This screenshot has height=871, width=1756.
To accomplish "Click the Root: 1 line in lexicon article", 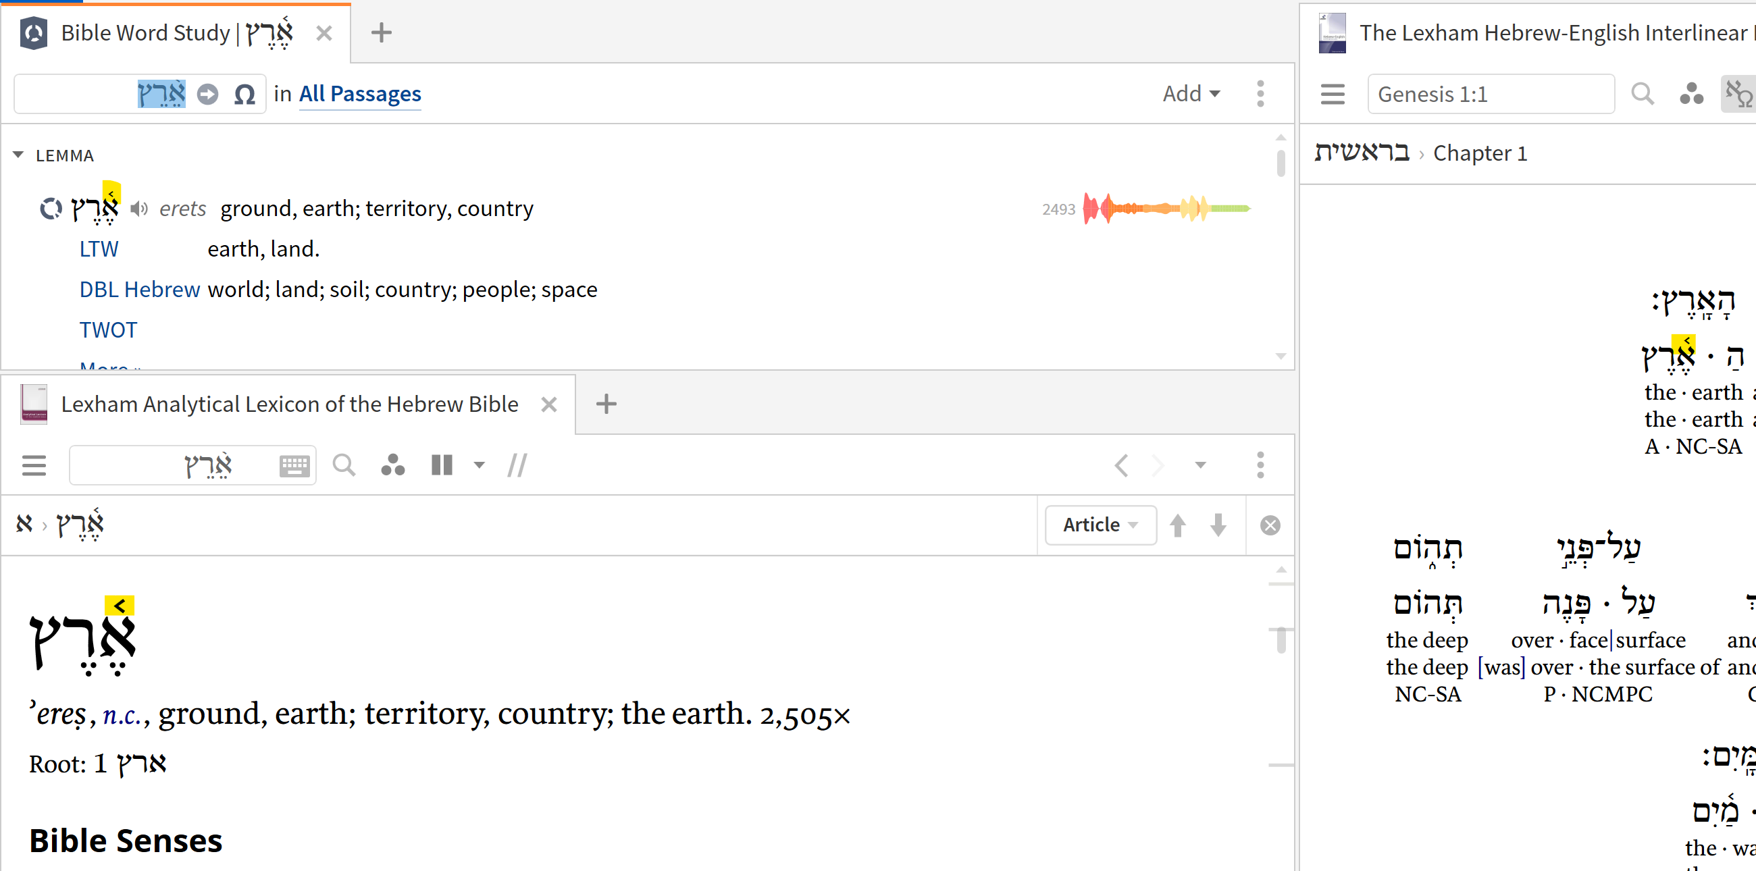I will (x=97, y=764).
